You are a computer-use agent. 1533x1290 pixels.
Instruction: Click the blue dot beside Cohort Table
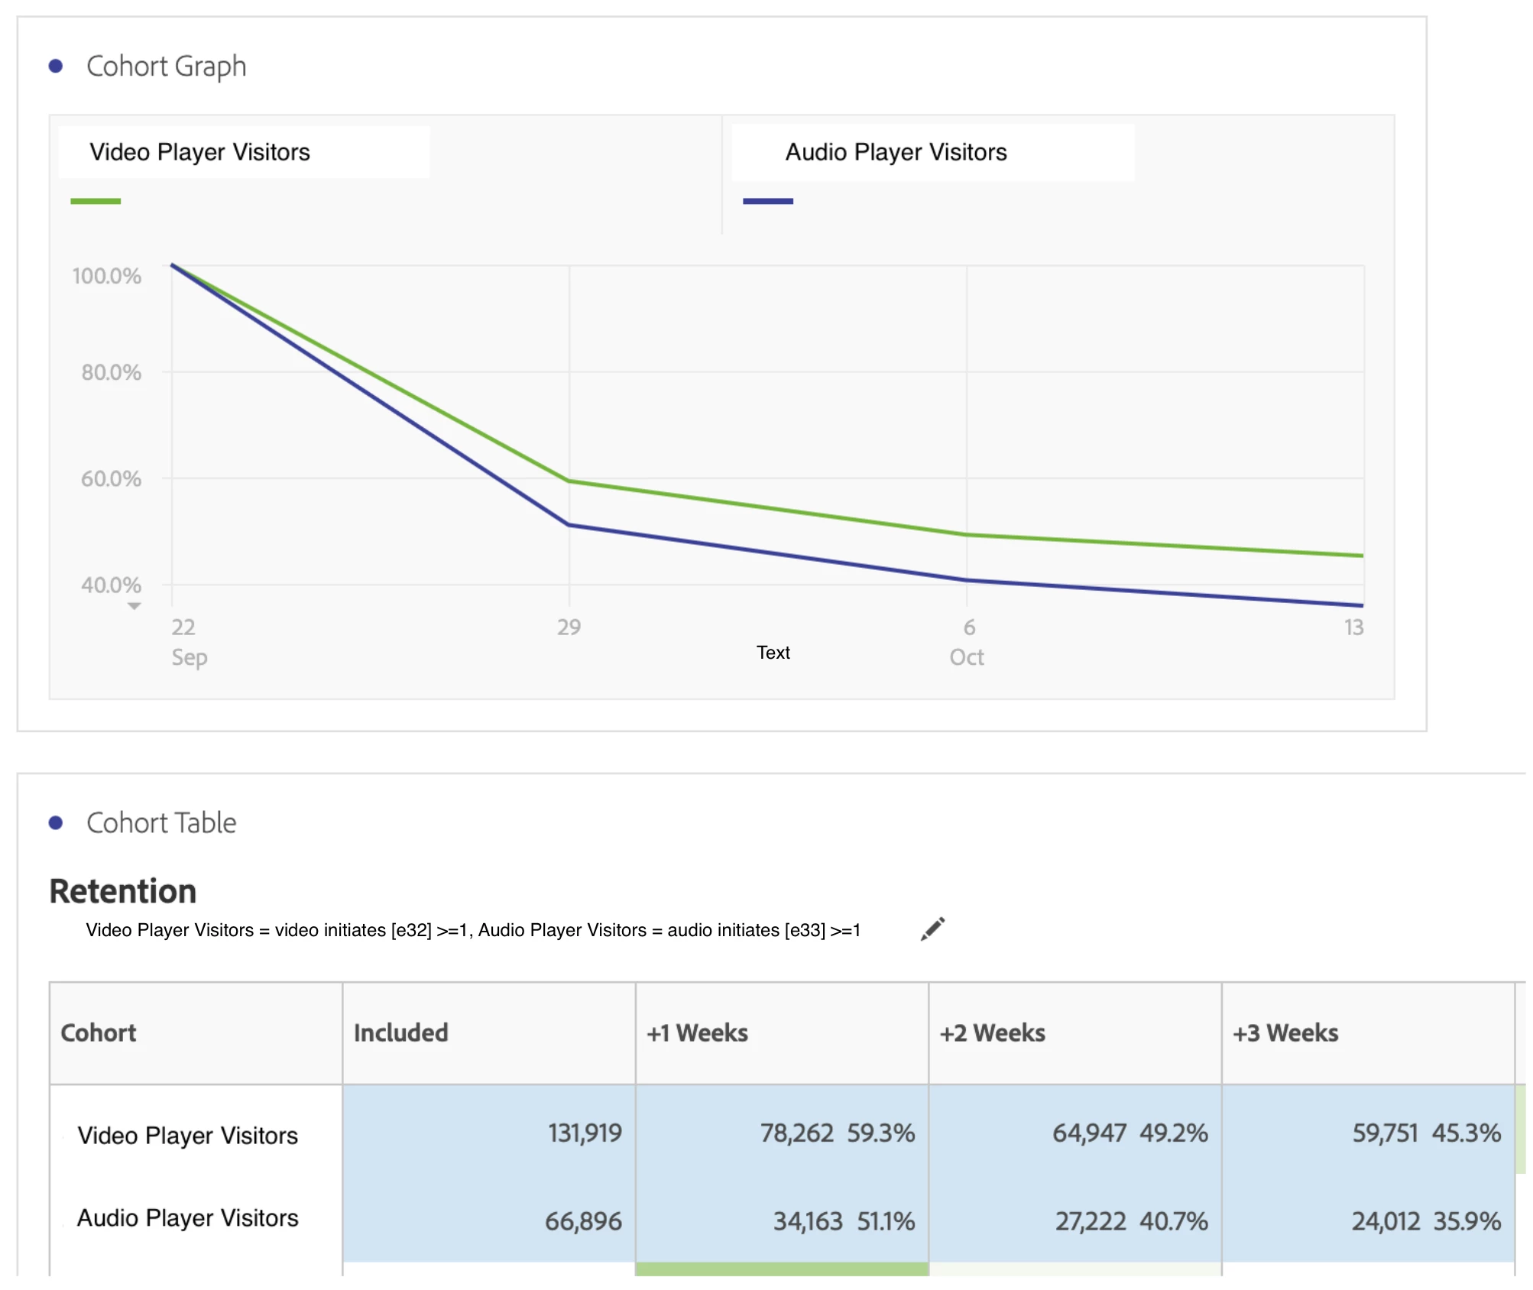[x=55, y=823]
